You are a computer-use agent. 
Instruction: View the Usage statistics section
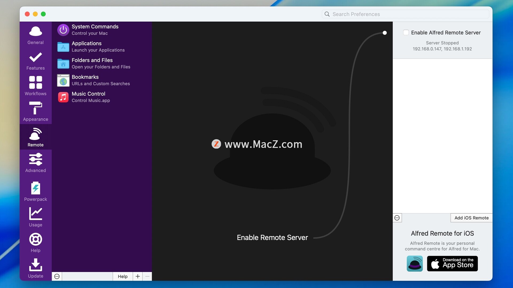(x=36, y=217)
